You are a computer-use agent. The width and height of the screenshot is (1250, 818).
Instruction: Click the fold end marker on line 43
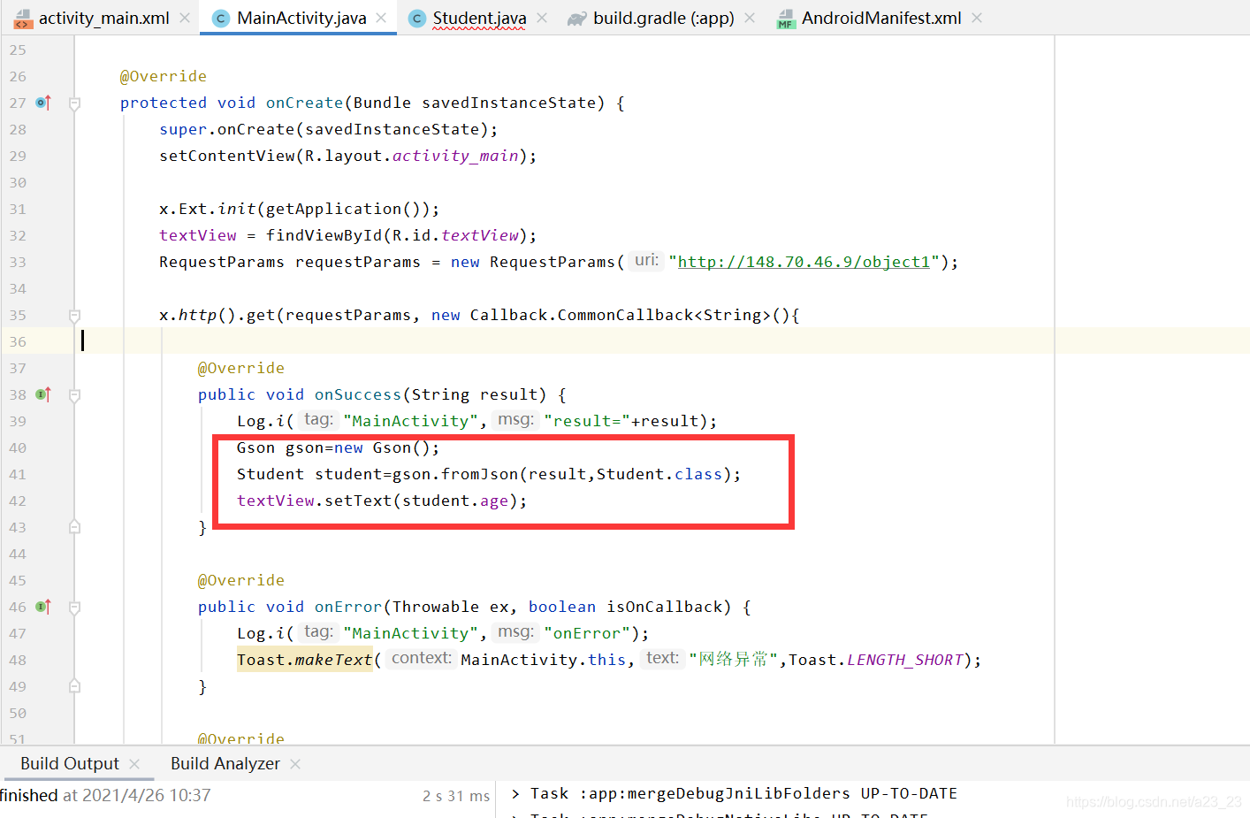[x=75, y=527]
